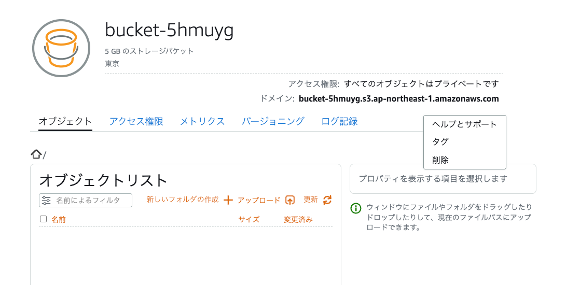Choose ヘルプとサポート from the menu
This screenshot has height=285, width=566.
click(x=464, y=124)
